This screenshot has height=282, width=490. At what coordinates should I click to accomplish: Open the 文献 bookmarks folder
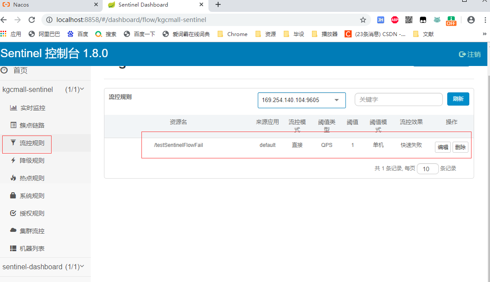pyautogui.click(x=423, y=34)
